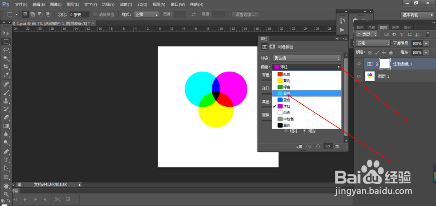Viewport: 436px width, 206px height.
Task: Choose 中性色 from the colors list
Action: (x=307, y=119)
